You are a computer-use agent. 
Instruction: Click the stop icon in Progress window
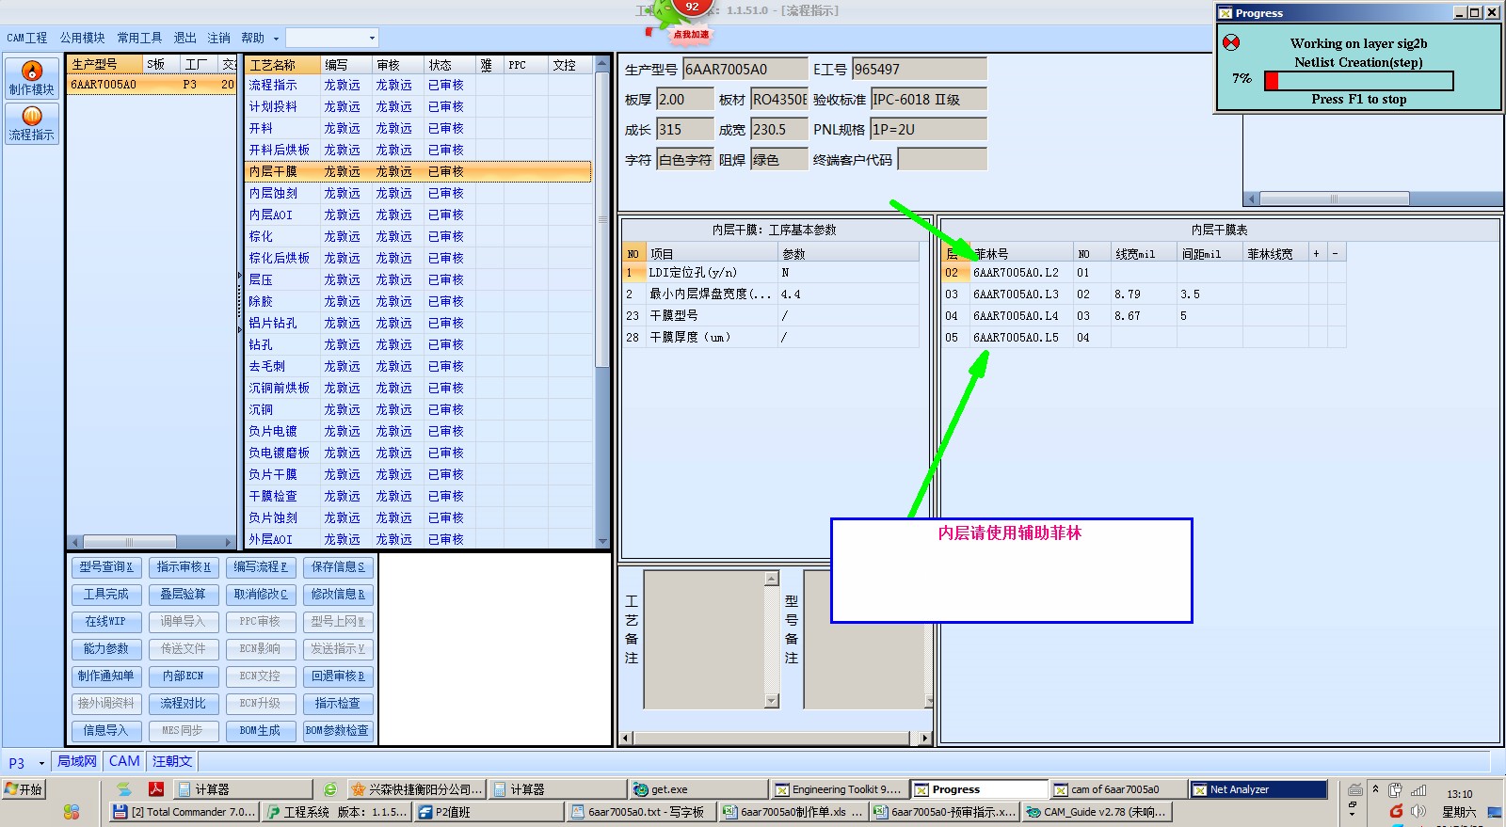pyautogui.click(x=1231, y=42)
